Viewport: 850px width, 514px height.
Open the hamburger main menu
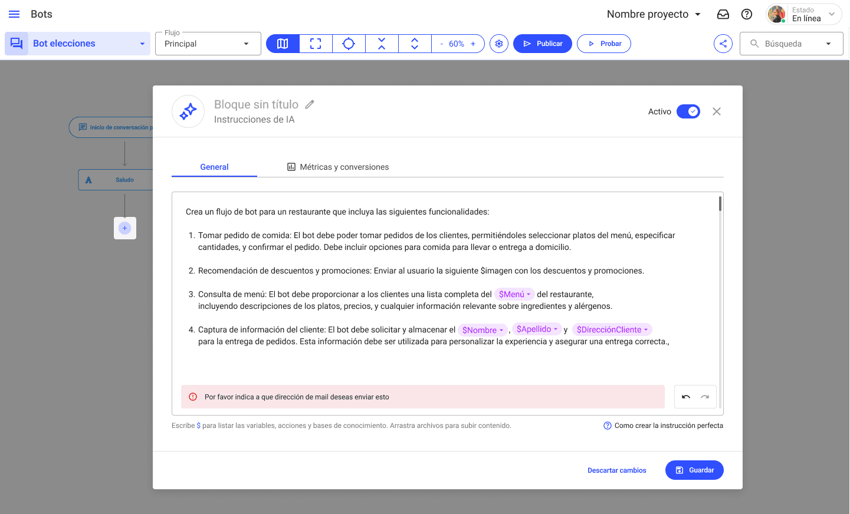(14, 14)
